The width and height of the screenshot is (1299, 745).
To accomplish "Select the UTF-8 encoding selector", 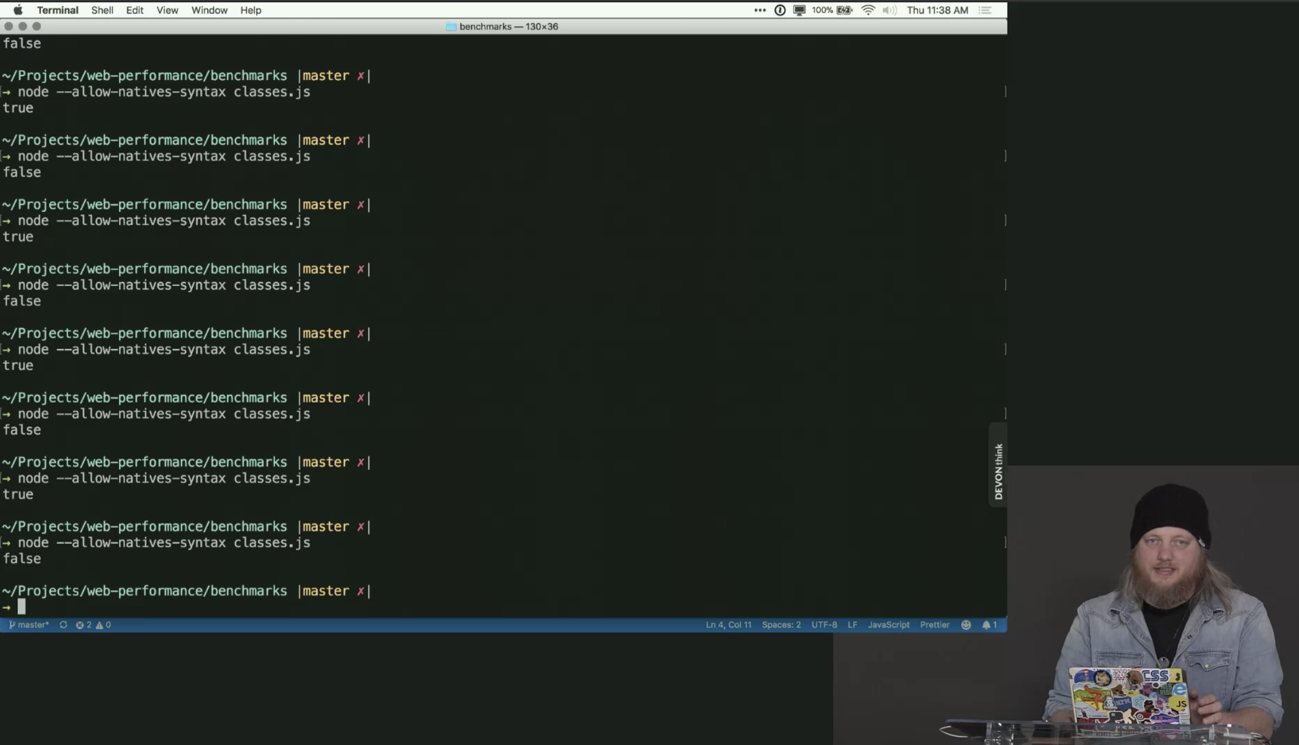I will click(x=824, y=625).
